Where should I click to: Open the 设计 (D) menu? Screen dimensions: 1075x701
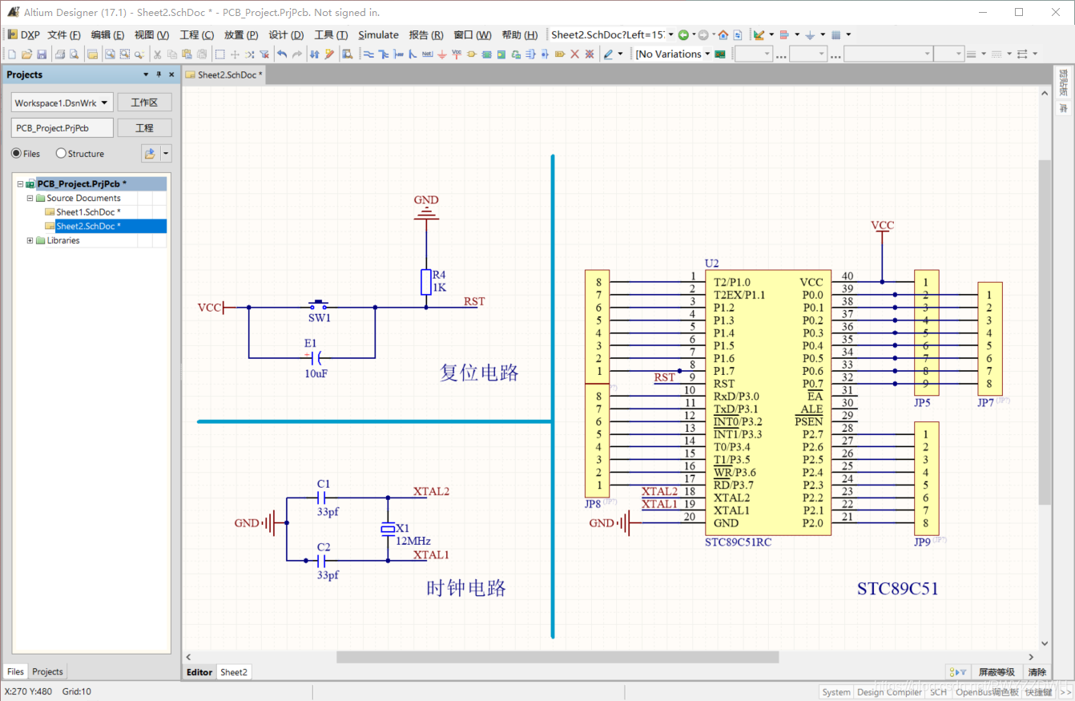286,34
